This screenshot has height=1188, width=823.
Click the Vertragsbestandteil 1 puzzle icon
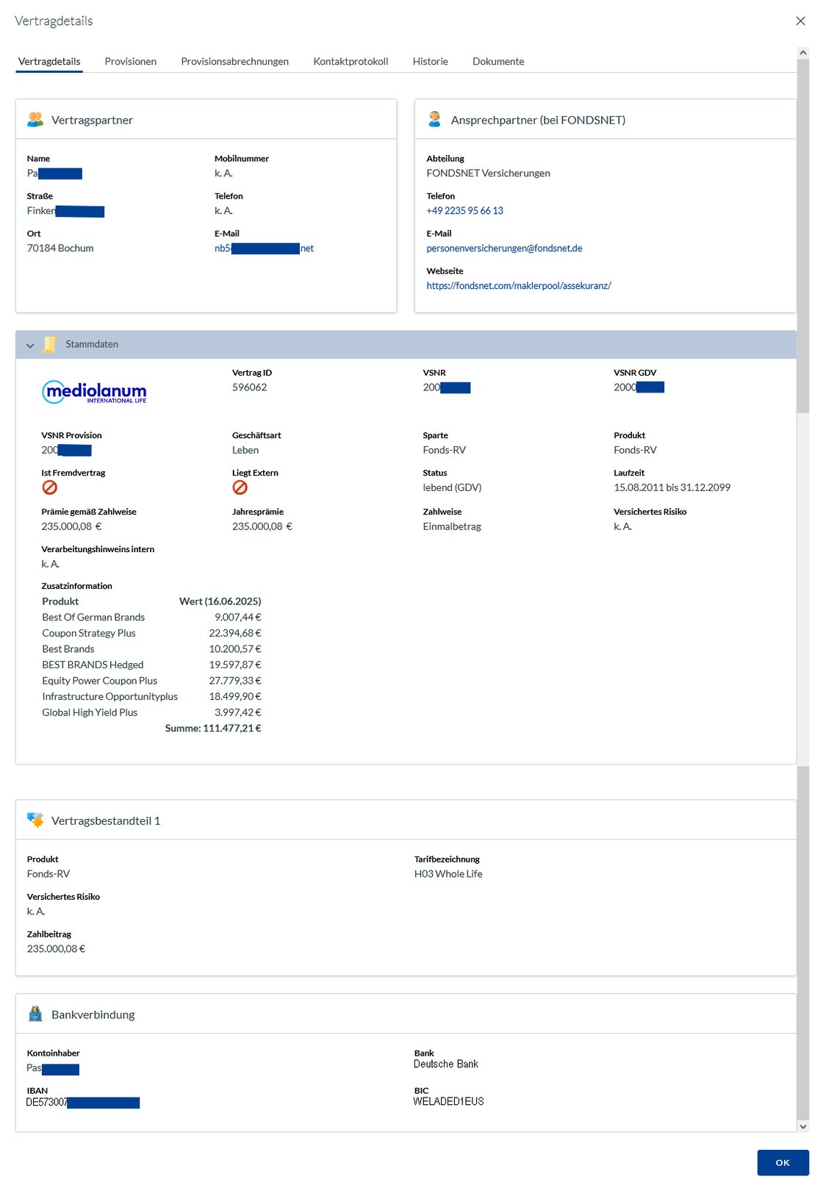click(35, 820)
